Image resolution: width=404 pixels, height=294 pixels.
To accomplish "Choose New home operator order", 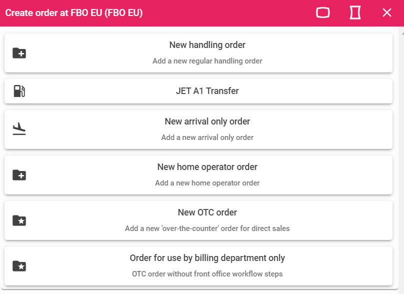I will click(198, 175).
